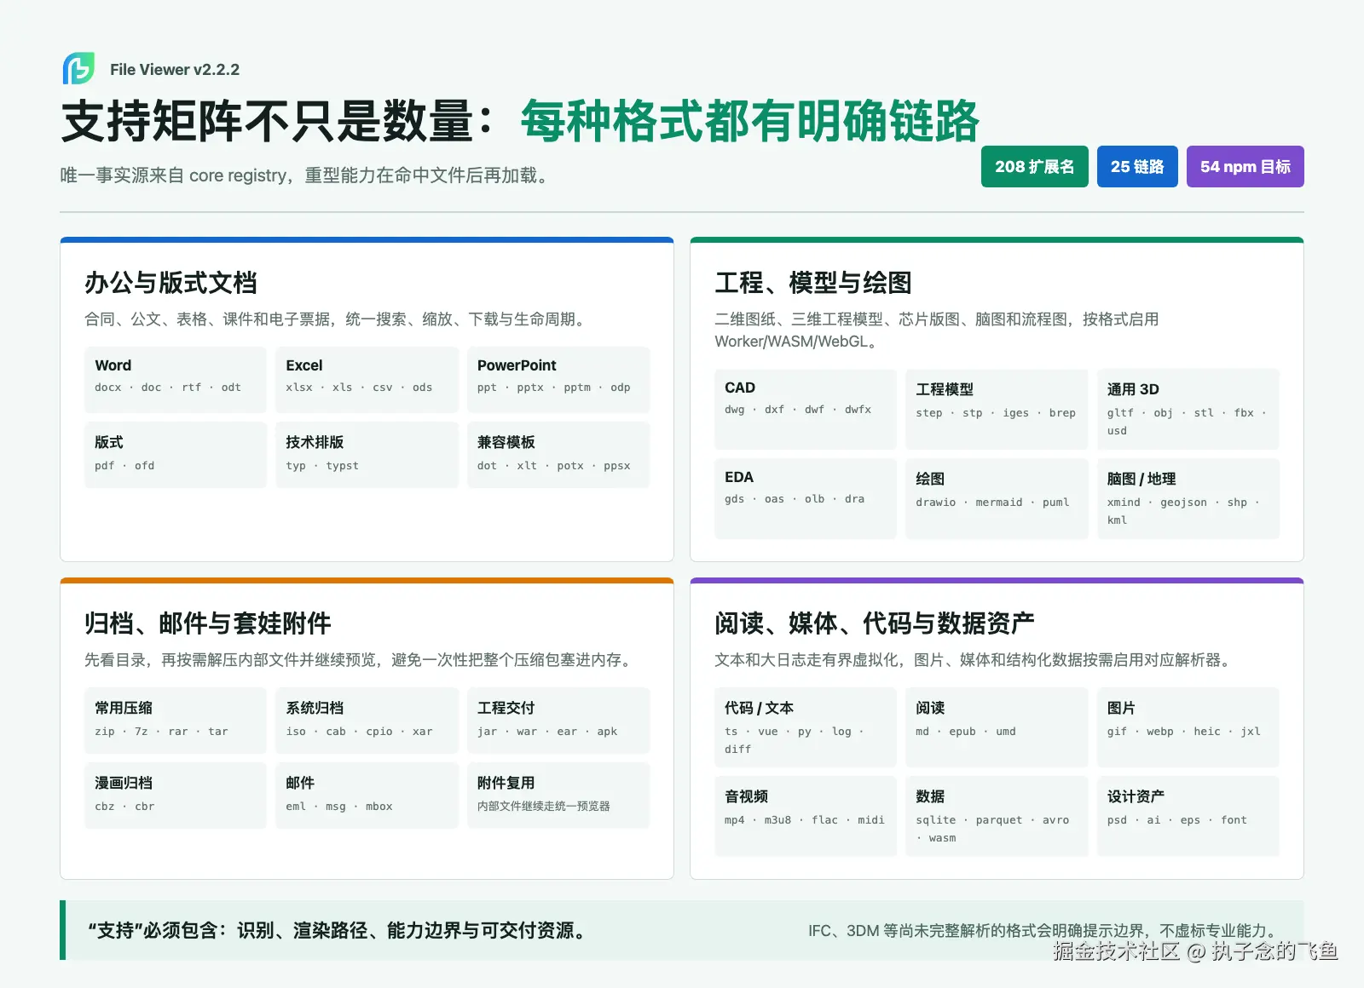Select the Excel format card
Viewport: 1364px width, 988px height.
(367, 379)
